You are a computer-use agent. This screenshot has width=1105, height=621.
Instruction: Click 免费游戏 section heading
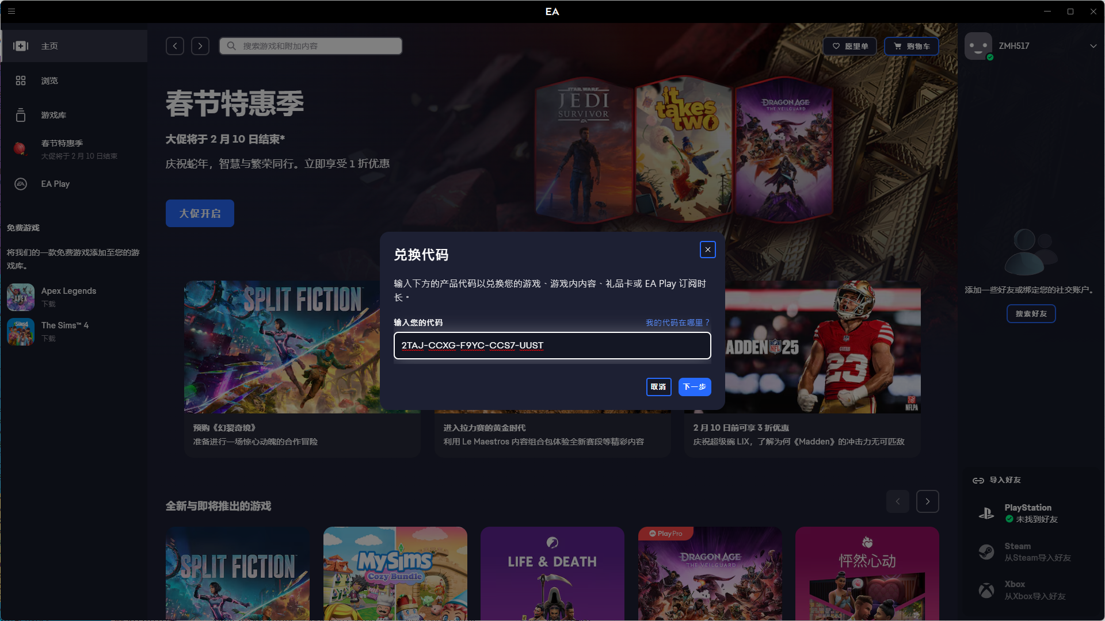point(23,228)
